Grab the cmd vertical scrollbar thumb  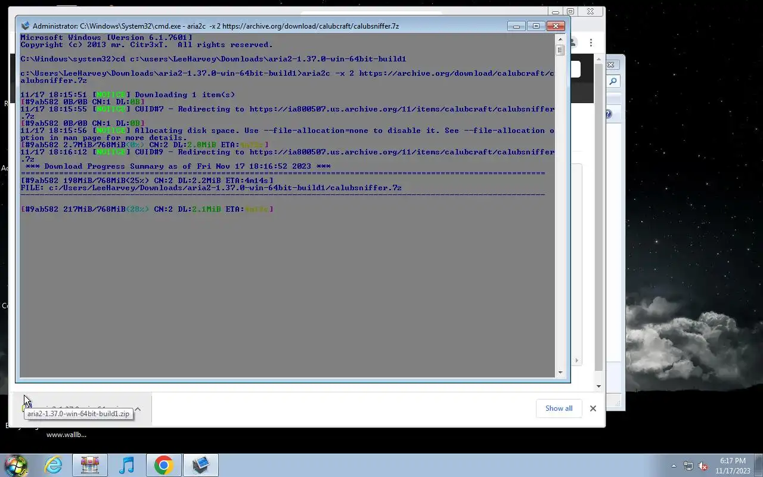click(560, 50)
